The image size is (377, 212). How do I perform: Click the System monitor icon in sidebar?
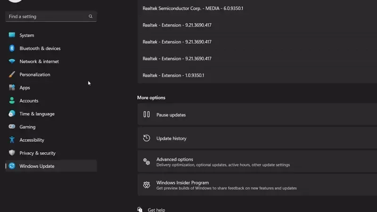click(x=12, y=35)
